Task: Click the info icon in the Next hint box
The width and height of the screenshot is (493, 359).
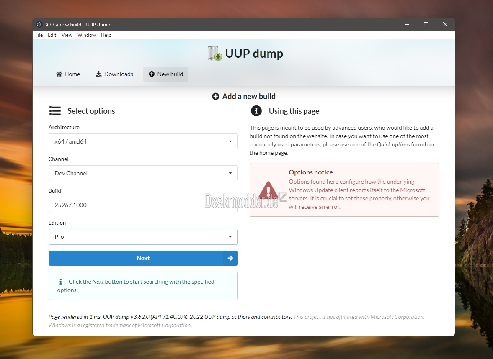Action: (x=61, y=282)
